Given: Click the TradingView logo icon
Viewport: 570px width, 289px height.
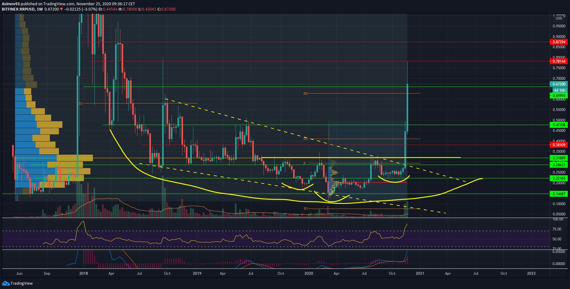Looking at the screenshot, I should click(x=5, y=283).
